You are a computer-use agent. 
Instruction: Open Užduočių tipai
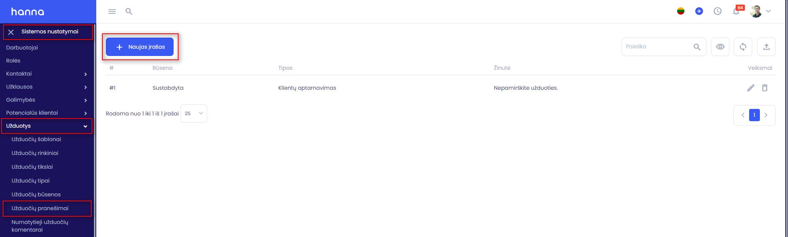click(x=30, y=181)
